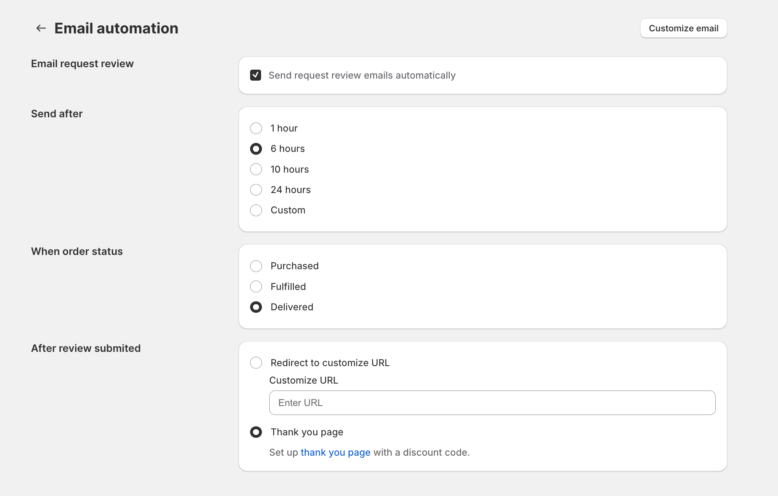This screenshot has width=778, height=496.
Task: Select Delivered order status radio
Action: 256,307
